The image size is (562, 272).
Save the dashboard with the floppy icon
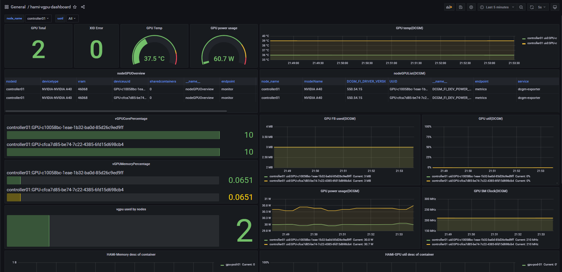(461, 7)
